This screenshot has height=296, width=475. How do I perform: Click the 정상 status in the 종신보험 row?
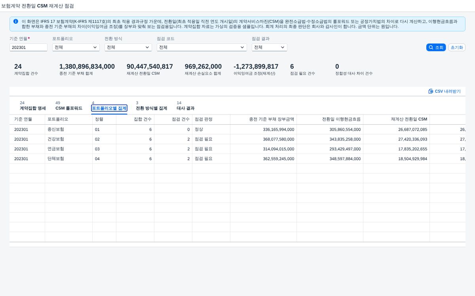coord(199,129)
